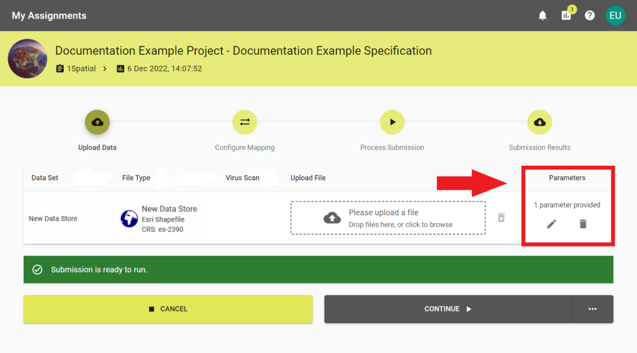Click the Virus Scan column header
637x353 pixels.
(x=243, y=178)
